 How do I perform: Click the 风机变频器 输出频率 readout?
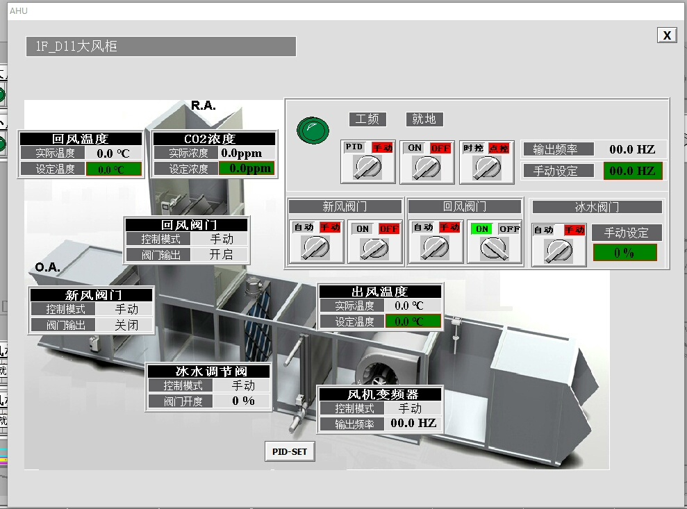(x=413, y=424)
